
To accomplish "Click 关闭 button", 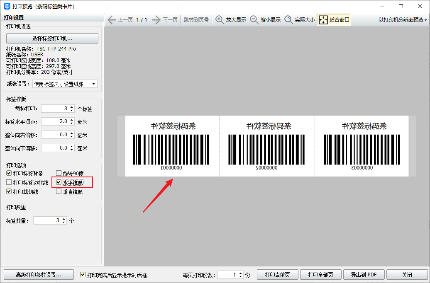I will pos(407,275).
